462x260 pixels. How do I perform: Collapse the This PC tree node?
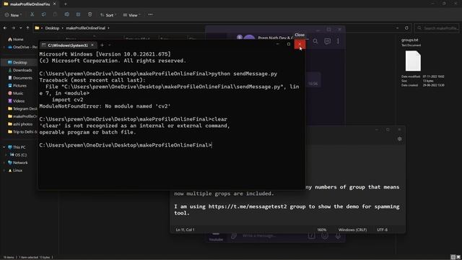(x=4, y=147)
